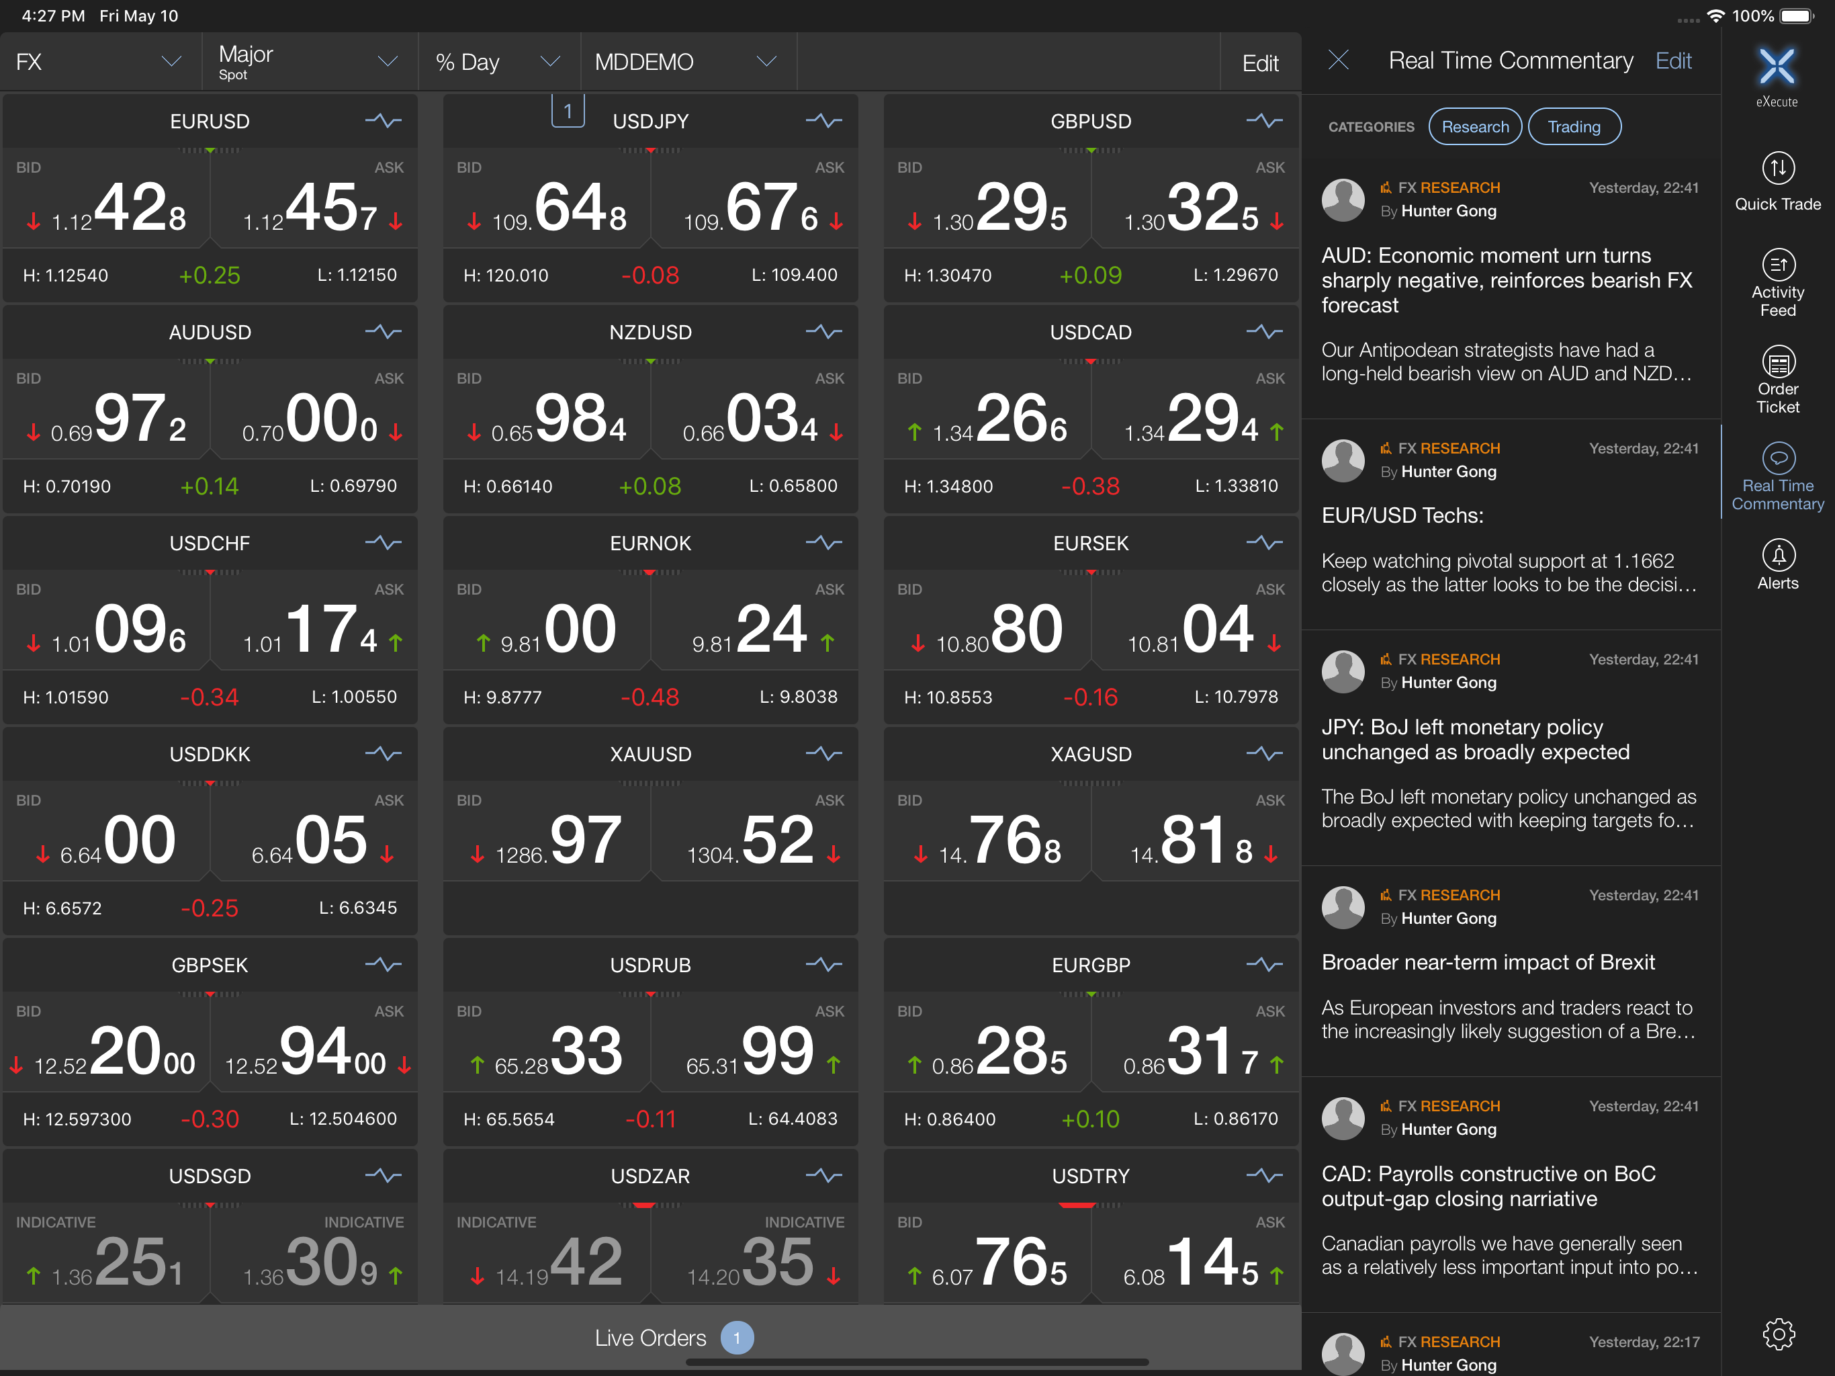
Task: Toggle the Research category filter
Action: pos(1475,127)
